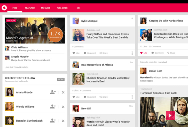The image size is (188, 127).
Task: Click the Daniel Gost name
Action: pos(155,71)
